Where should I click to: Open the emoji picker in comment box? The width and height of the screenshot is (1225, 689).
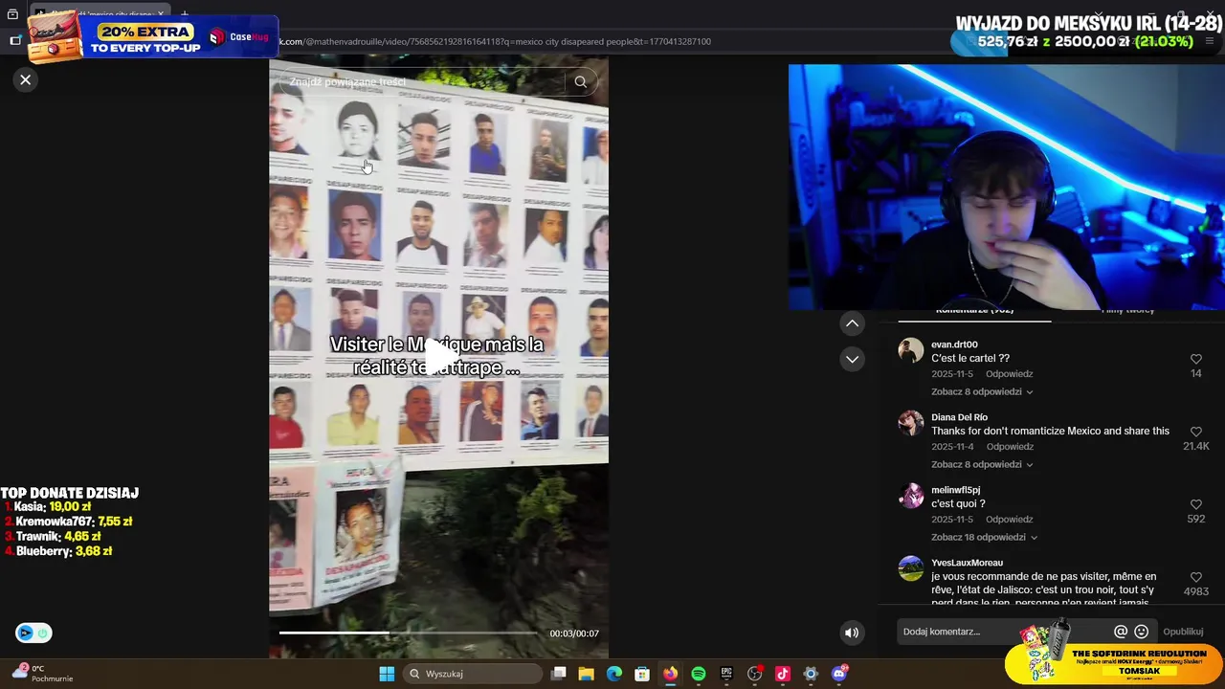point(1141,632)
